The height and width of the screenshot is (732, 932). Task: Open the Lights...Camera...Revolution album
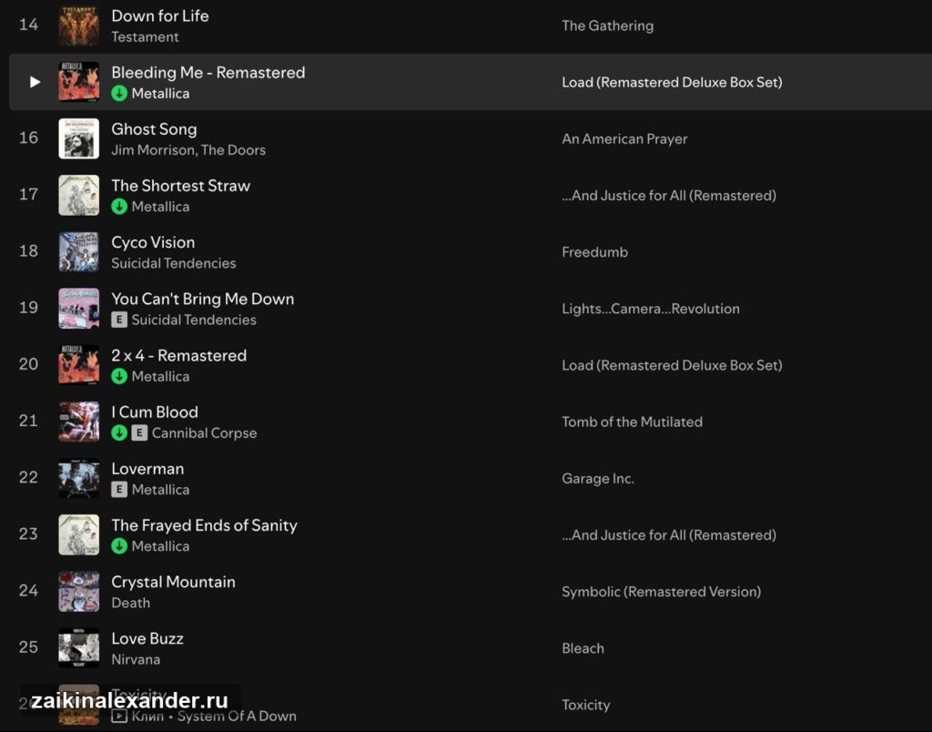click(651, 309)
